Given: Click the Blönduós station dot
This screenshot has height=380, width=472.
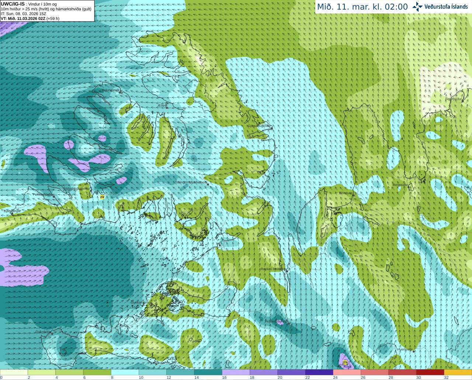Looking at the screenshot, I should coord(353,195).
